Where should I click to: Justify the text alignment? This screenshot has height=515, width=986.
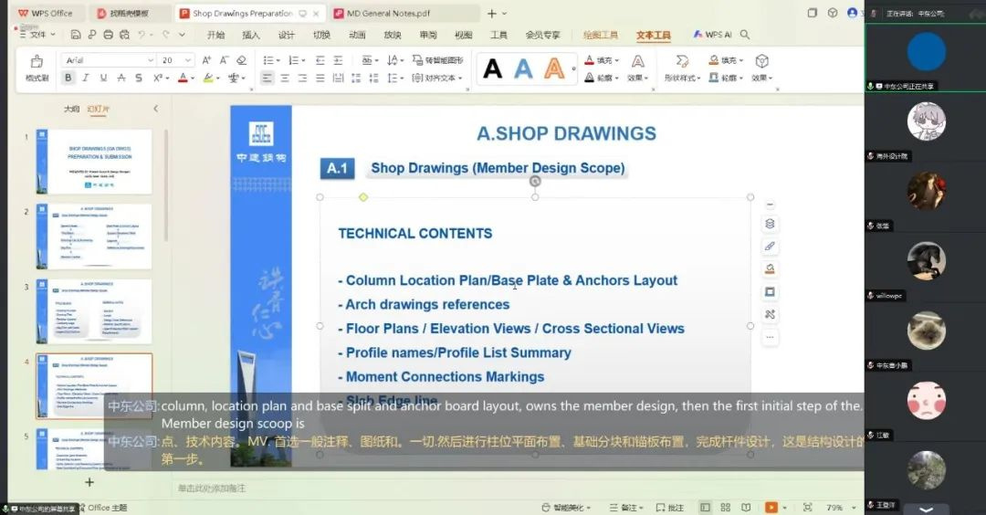click(320, 78)
